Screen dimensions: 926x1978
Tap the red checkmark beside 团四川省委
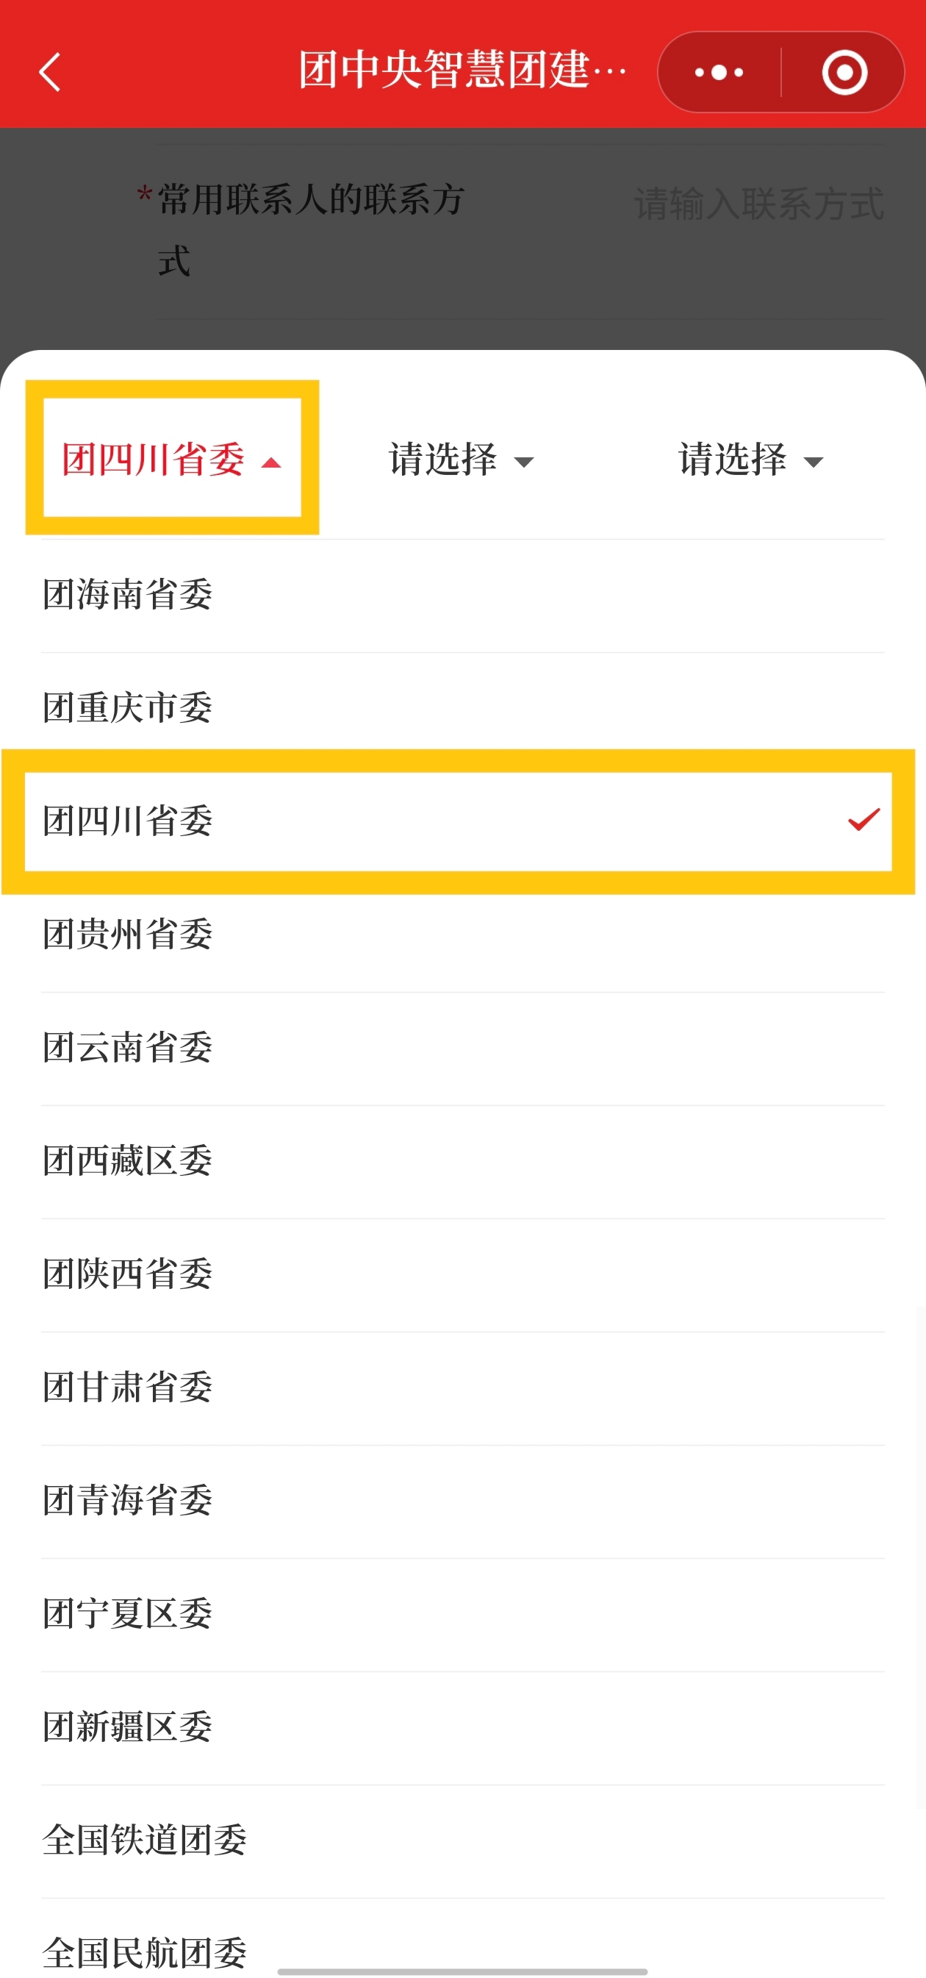863,819
